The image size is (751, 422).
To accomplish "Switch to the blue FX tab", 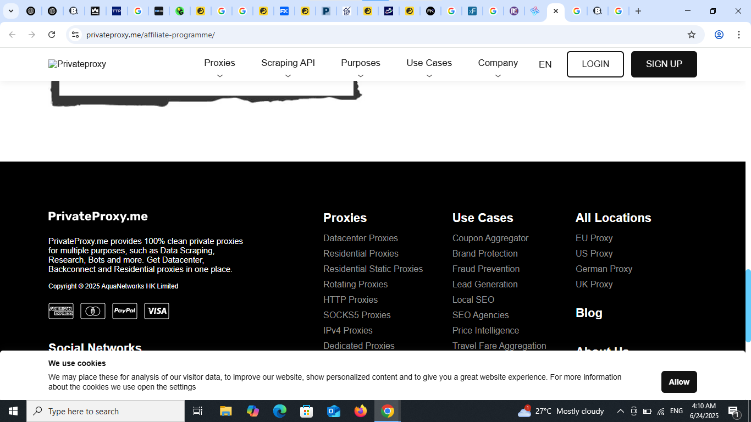I will point(284,11).
